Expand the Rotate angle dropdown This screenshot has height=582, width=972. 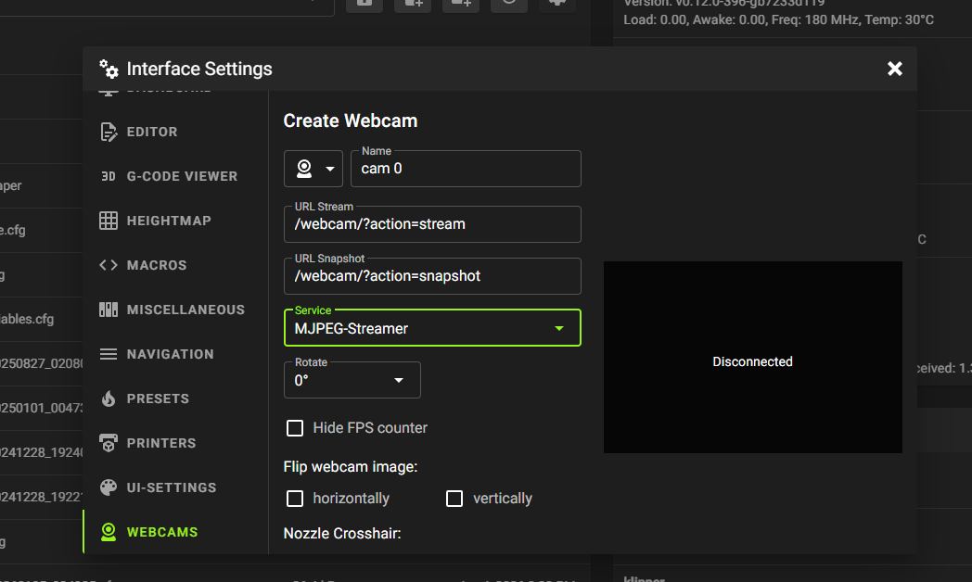coord(352,380)
